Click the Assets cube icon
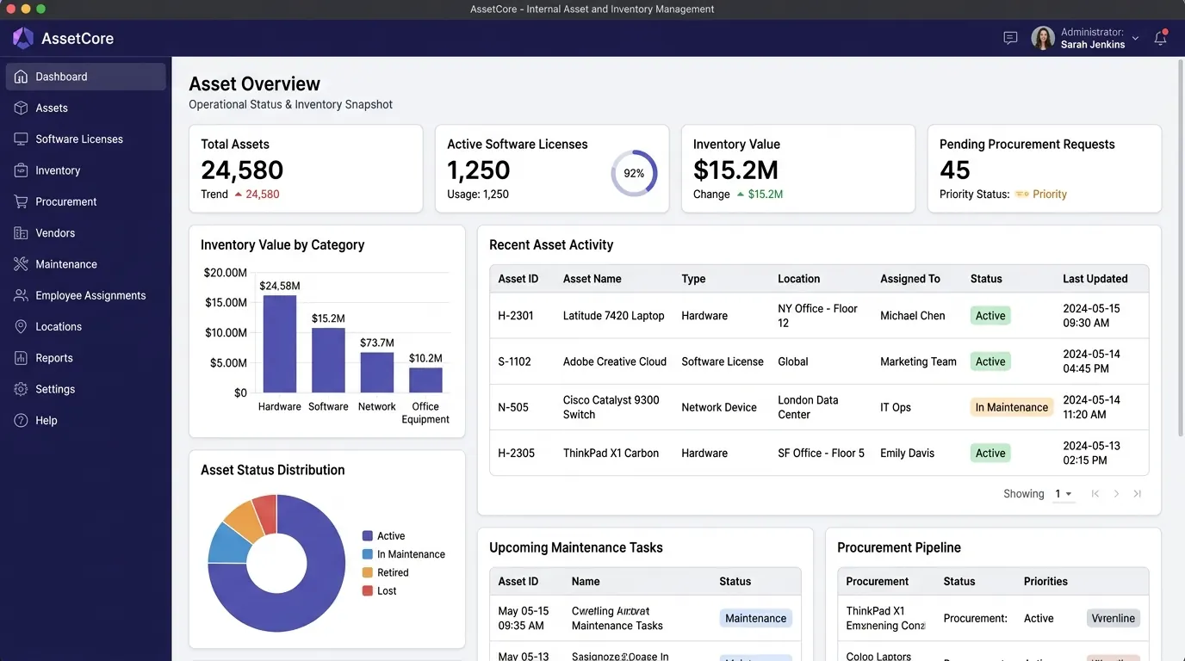 click(x=21, y=108)
